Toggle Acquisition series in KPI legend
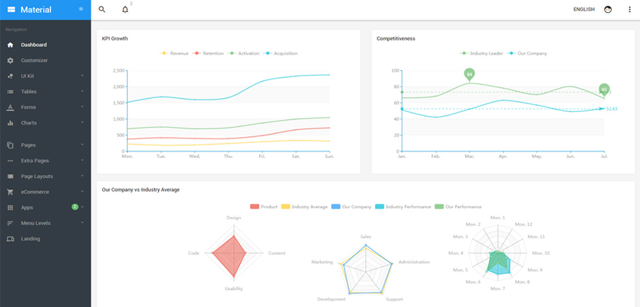The width and height of the screenshot is (640, 307). click(281, 53)
